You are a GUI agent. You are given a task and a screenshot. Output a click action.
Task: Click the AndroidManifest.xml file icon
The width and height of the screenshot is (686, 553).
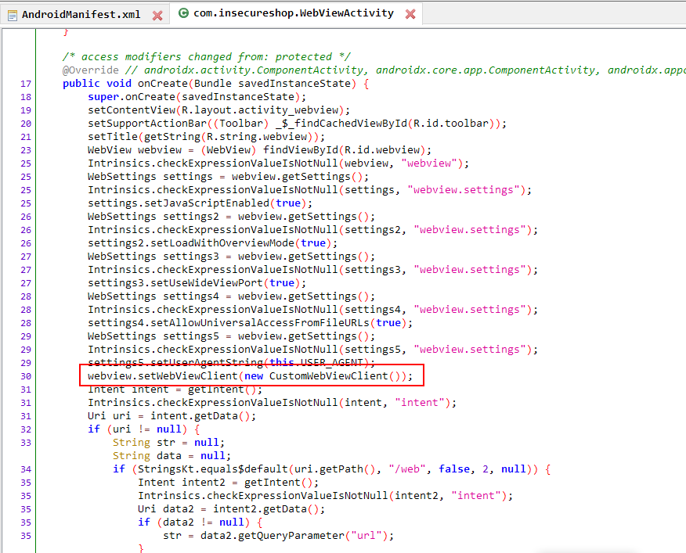(x=12, y=14)
